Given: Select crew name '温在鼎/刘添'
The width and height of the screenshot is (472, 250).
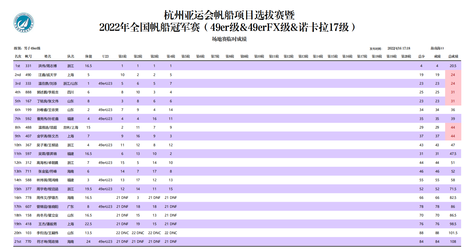Looking at the screenshot, I should point(48,84).
